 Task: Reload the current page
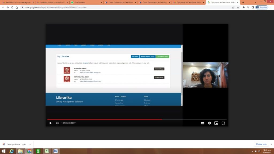12,7
